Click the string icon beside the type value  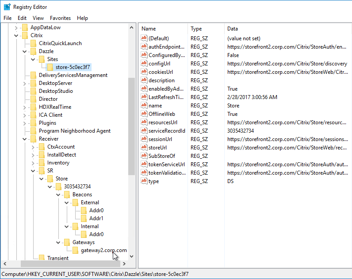(144, 181)
